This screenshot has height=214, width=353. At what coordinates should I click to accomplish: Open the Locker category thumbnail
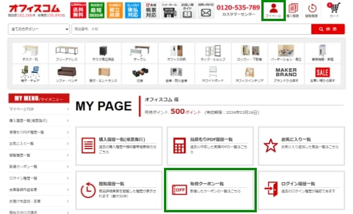249,53
